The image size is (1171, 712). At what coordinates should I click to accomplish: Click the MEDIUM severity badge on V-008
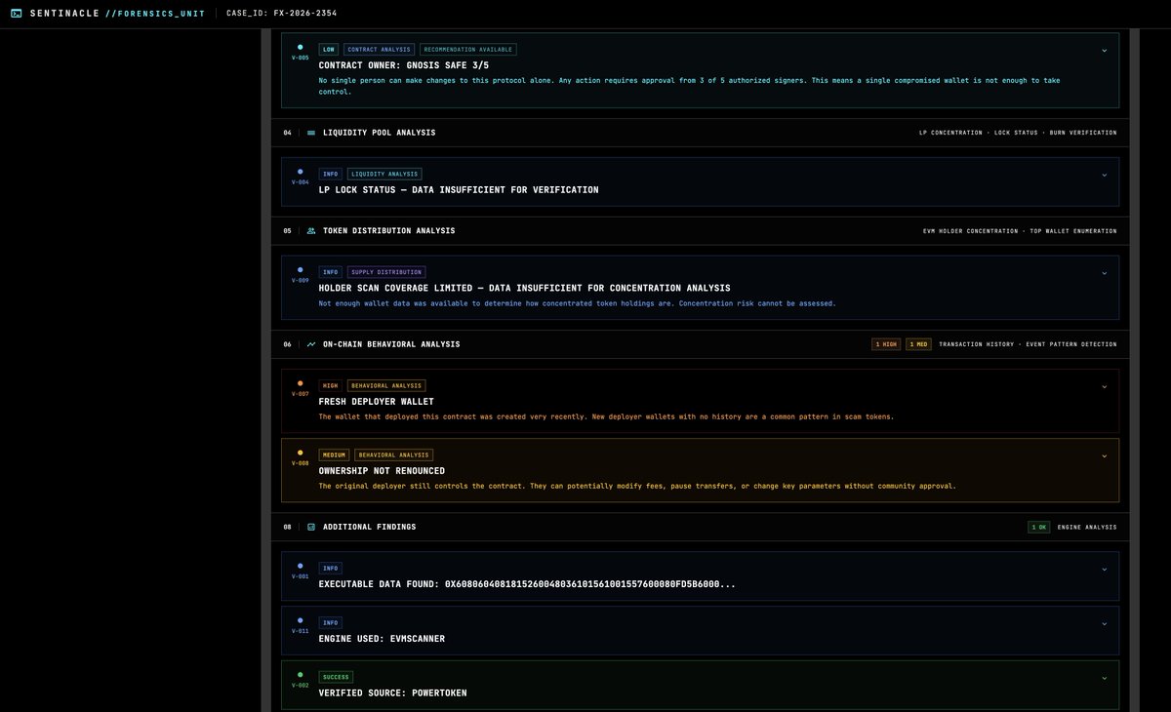[334, 455]
